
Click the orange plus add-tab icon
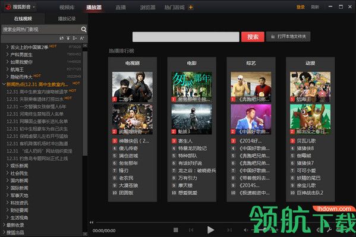[x=191, y=8]
